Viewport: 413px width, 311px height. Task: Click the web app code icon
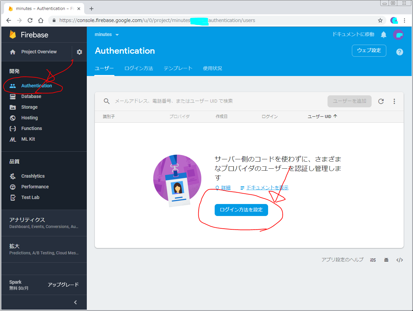pyautogui.click(x=399, y=260)
